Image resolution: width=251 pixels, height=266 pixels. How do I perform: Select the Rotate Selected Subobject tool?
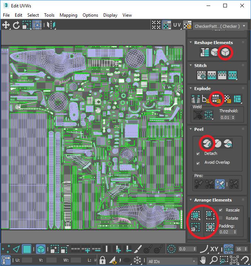16,25
